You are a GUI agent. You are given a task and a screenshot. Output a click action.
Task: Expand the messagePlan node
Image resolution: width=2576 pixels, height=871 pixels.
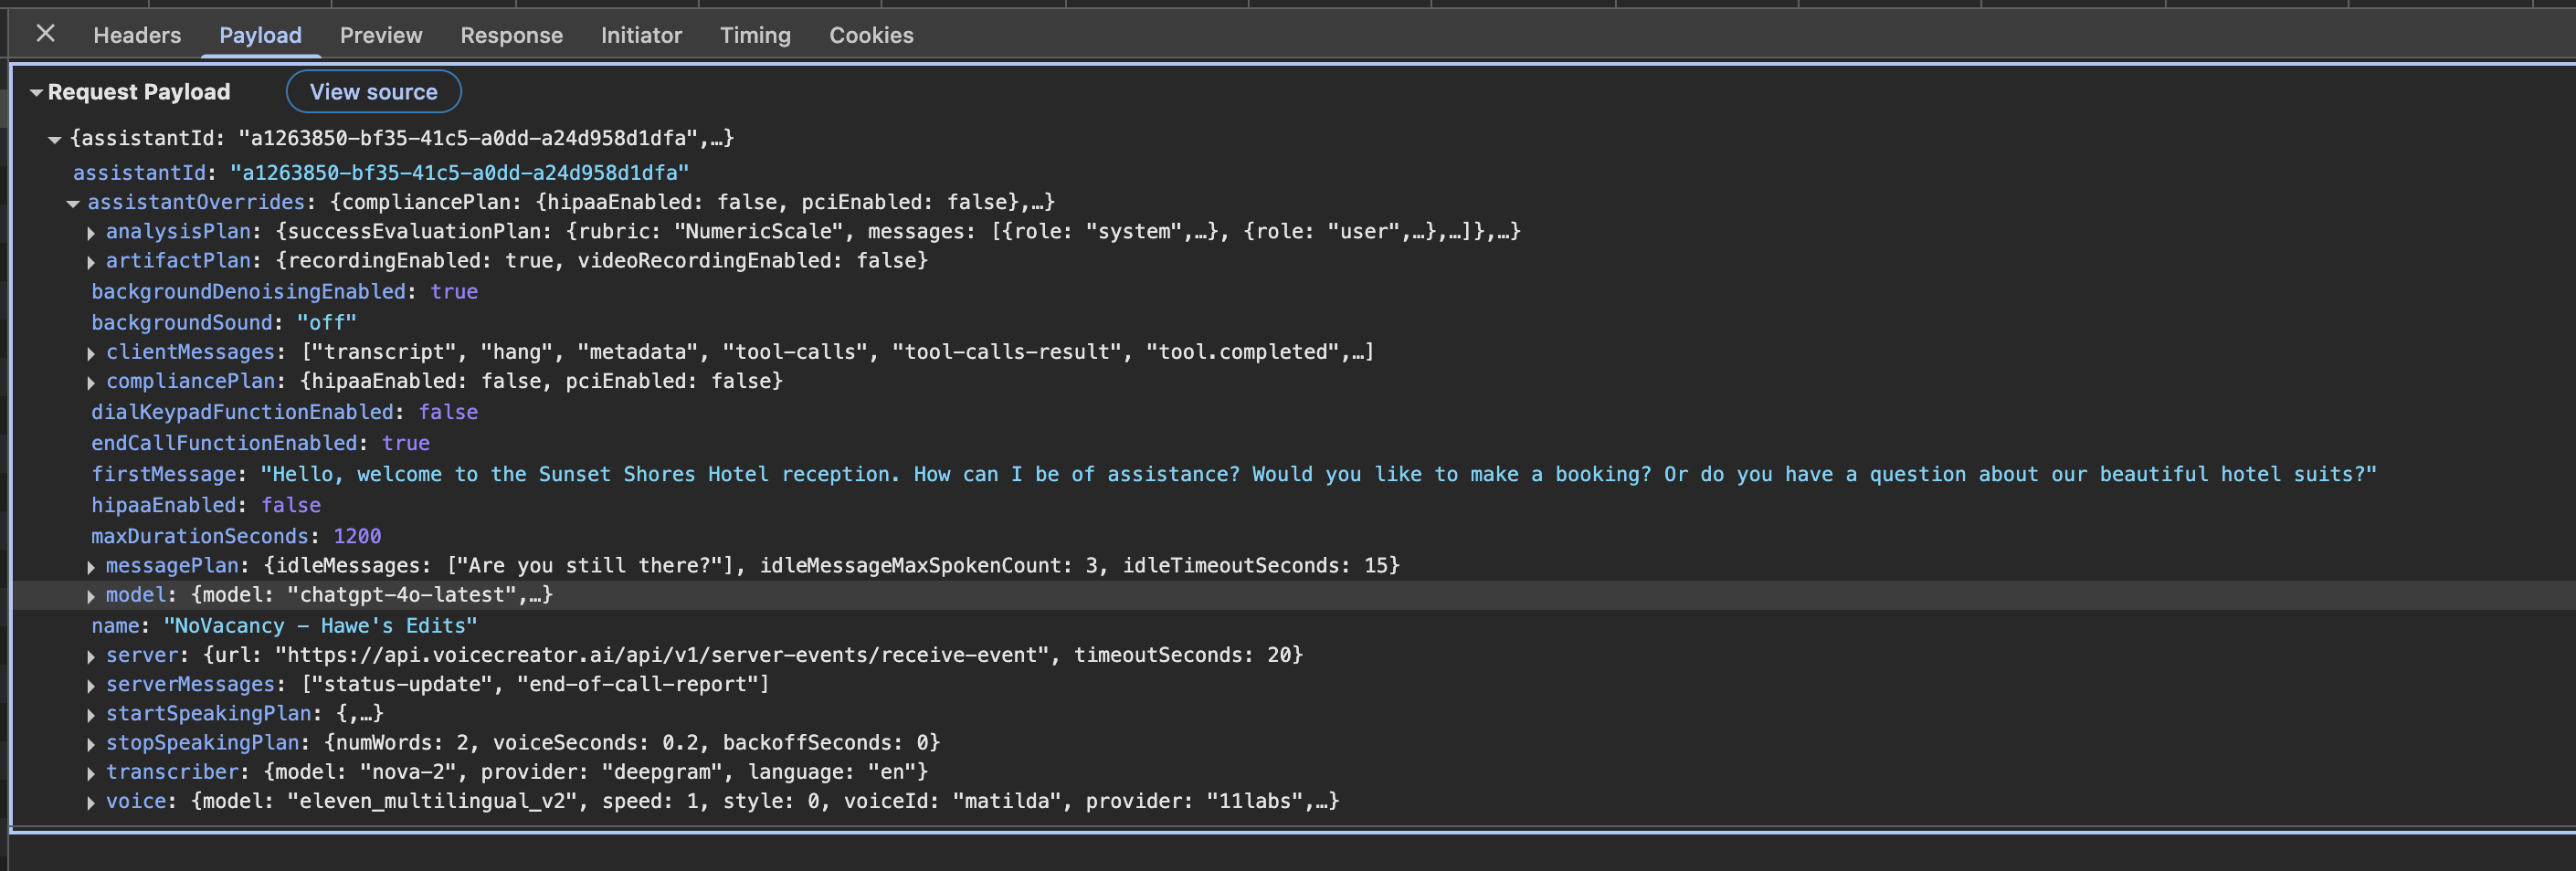[92, 565]
